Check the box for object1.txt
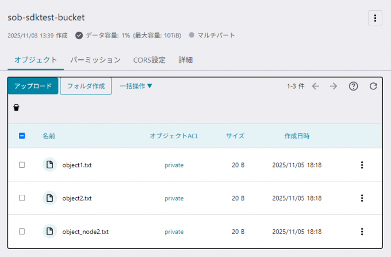391x257 pixels. point(22,165)
